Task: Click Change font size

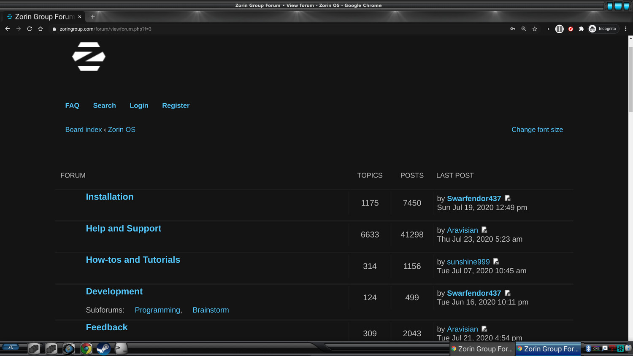Action: click(537, 129)
